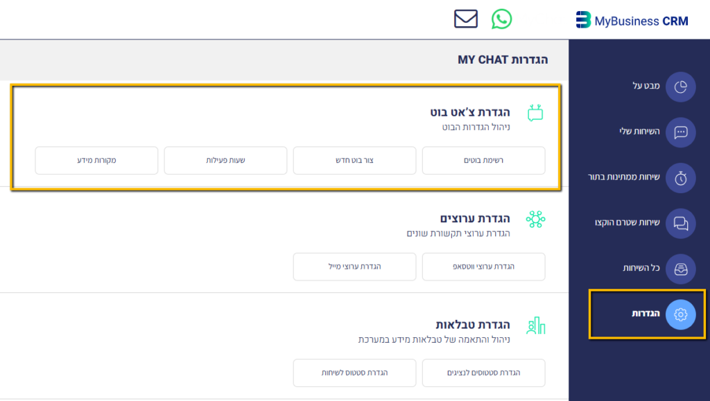Open the שעות פעילות settings

pyautogui.click(x=225, y=161)
